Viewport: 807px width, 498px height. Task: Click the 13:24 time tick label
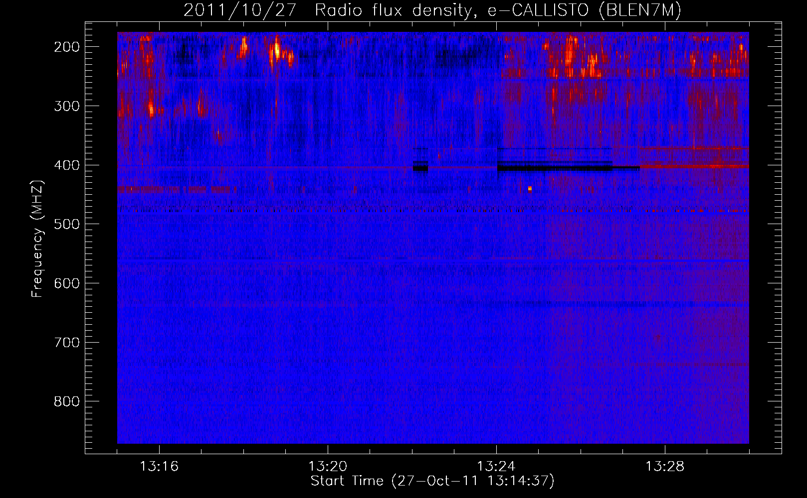[496, 466]
